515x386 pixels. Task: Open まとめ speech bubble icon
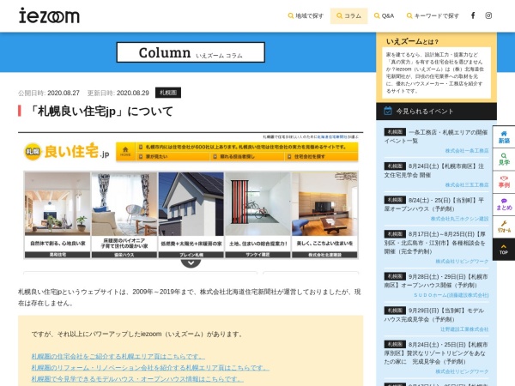[x=504, y=204]
